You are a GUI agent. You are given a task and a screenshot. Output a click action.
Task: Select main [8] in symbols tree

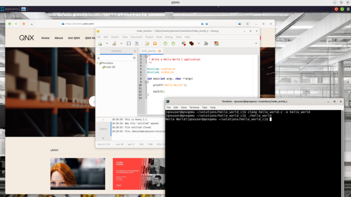[110, 67]
